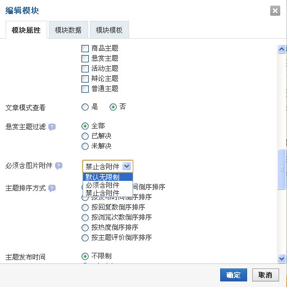
Task: Enable the 活动主题 checkbox
Action: pos(85,69)
